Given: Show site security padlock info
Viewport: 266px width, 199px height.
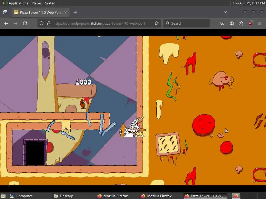Looking at the screenshot, I should (x=49, y=23).
